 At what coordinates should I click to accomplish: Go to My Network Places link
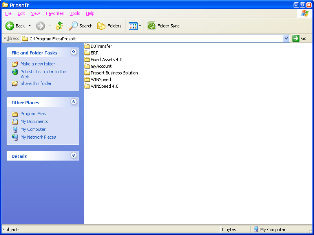coord(38,137)
